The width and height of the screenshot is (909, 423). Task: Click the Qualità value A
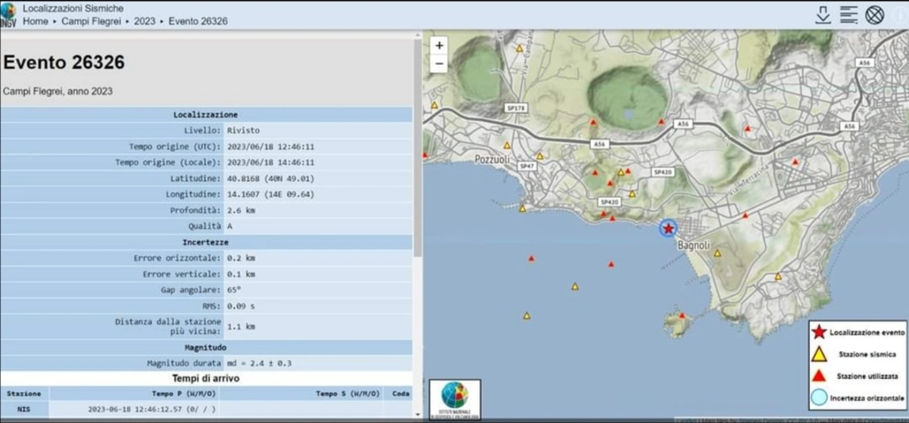[230, 225]
